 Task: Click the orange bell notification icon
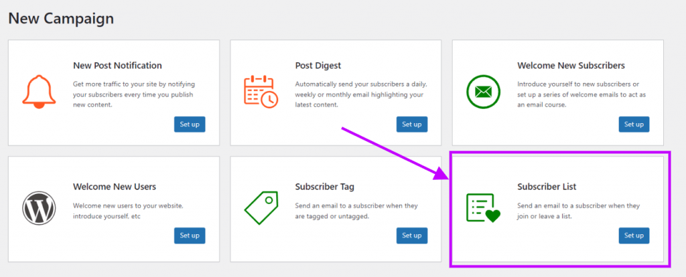pyautogui.click(x=39, y=92)
